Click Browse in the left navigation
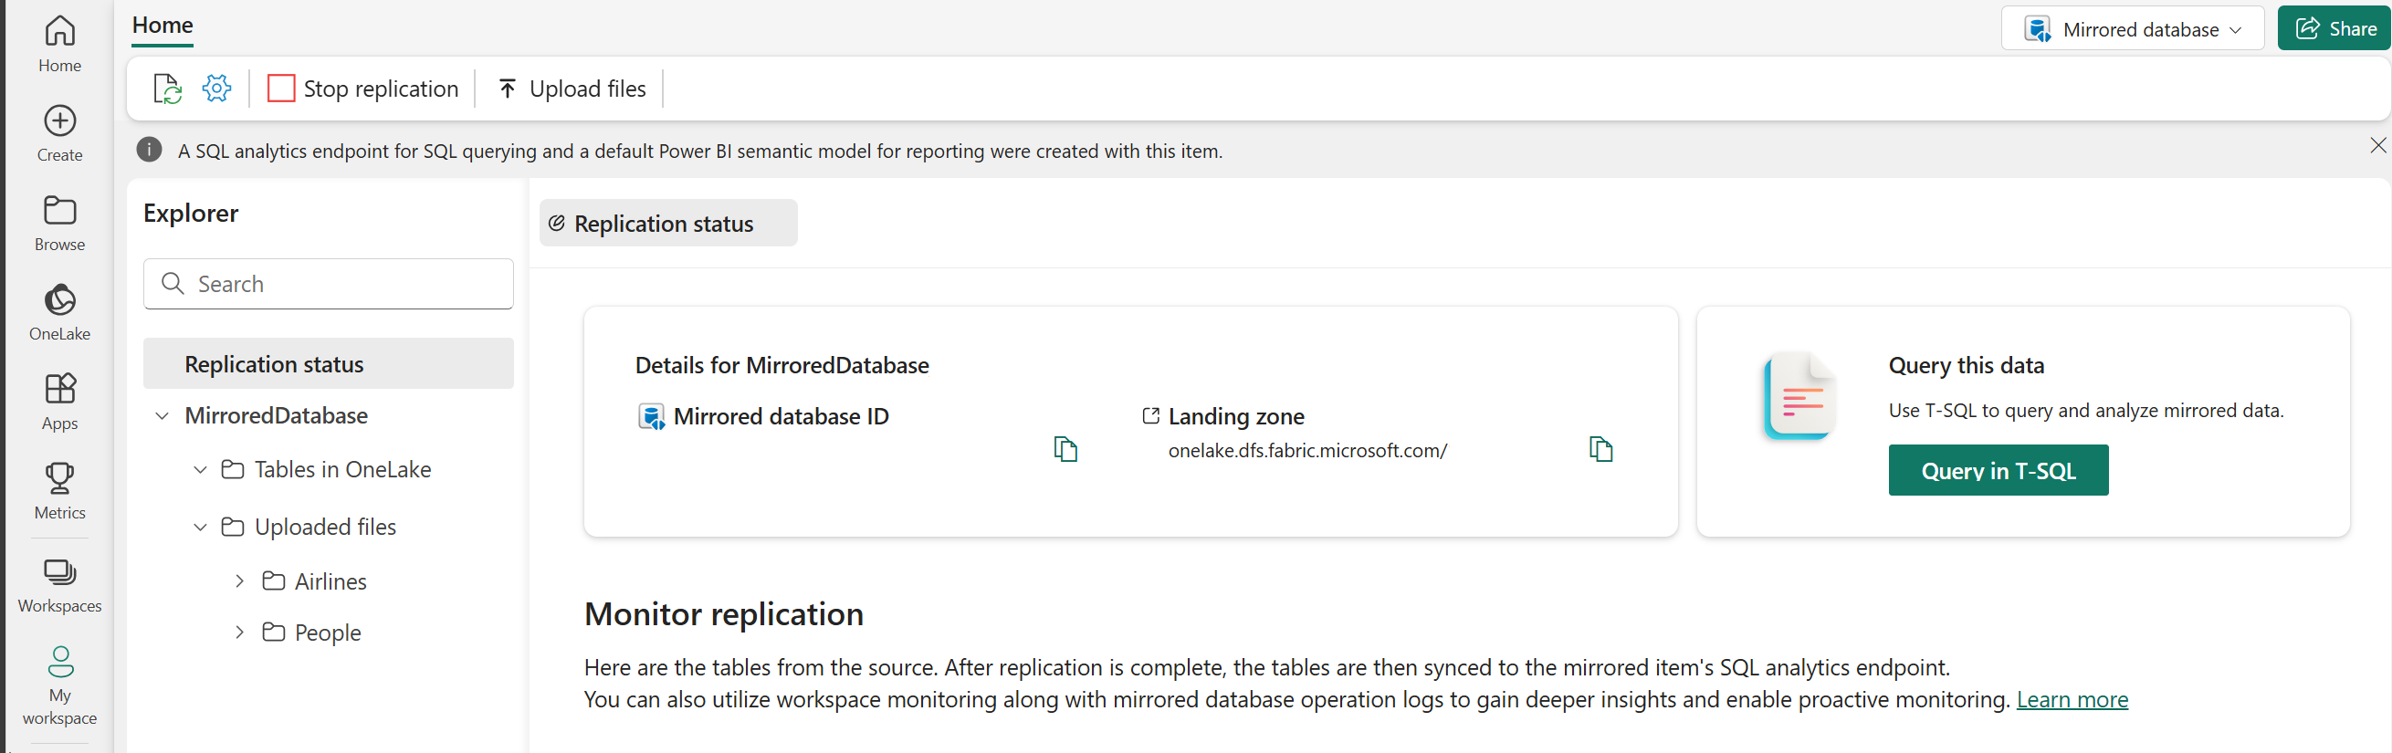Screen dimensions: 2392x753 pos(59,223)
